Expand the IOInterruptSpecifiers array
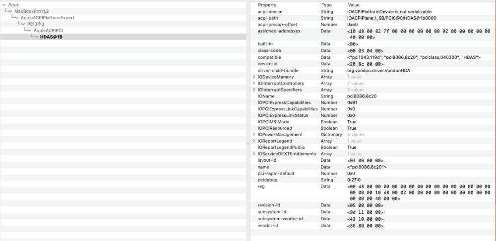This screenshot has height=241, width=496. click(253, 90)
